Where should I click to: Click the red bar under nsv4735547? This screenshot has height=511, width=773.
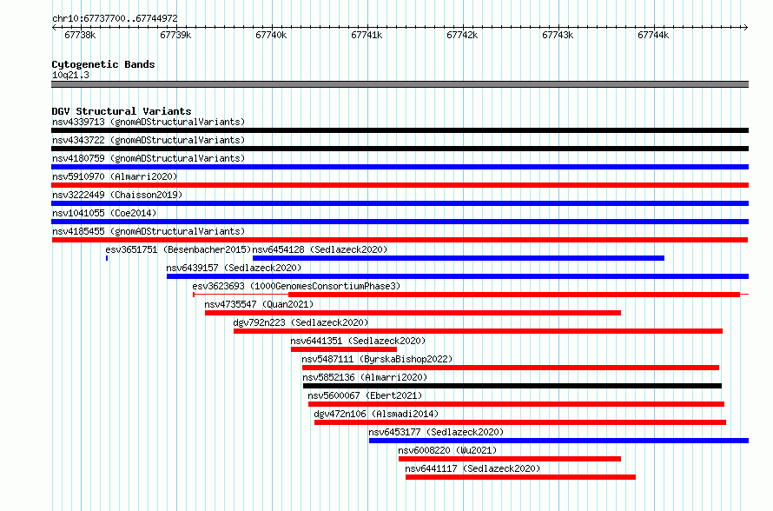(413, 313)
